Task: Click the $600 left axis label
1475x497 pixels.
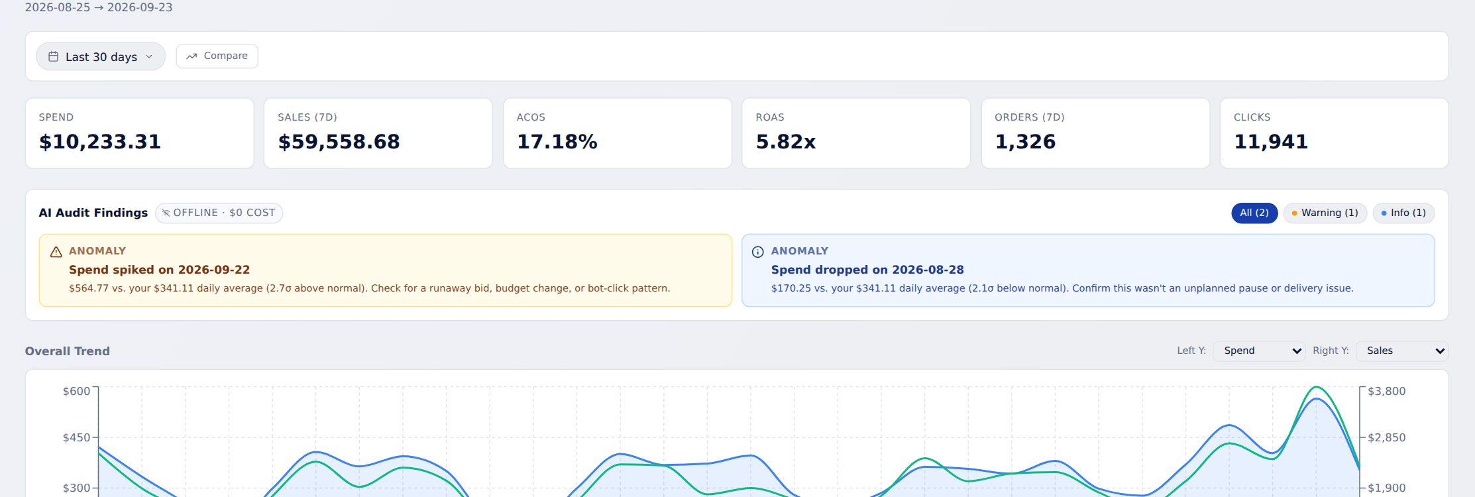Action: pyautogui.click(x=77, y=391)
